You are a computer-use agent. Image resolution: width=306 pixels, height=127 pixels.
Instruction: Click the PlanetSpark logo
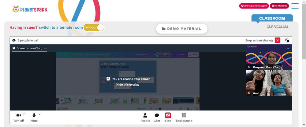30,9
